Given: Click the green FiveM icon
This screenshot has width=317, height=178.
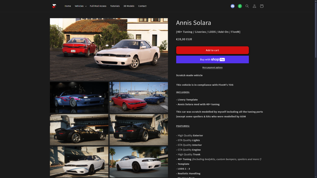Looking at the screenshot, I should [x=240, y=6].
